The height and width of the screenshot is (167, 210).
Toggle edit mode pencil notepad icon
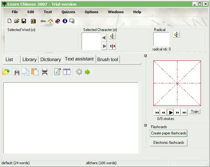coord(58,72)
